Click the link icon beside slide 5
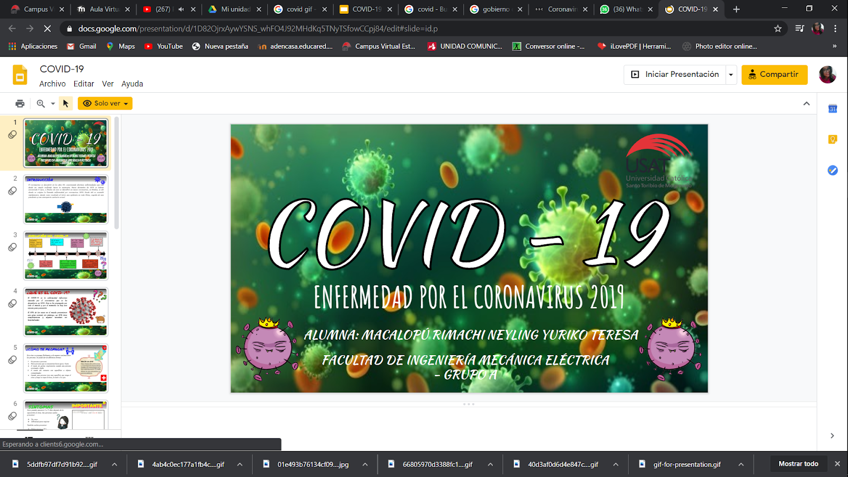 click(12, 360)
